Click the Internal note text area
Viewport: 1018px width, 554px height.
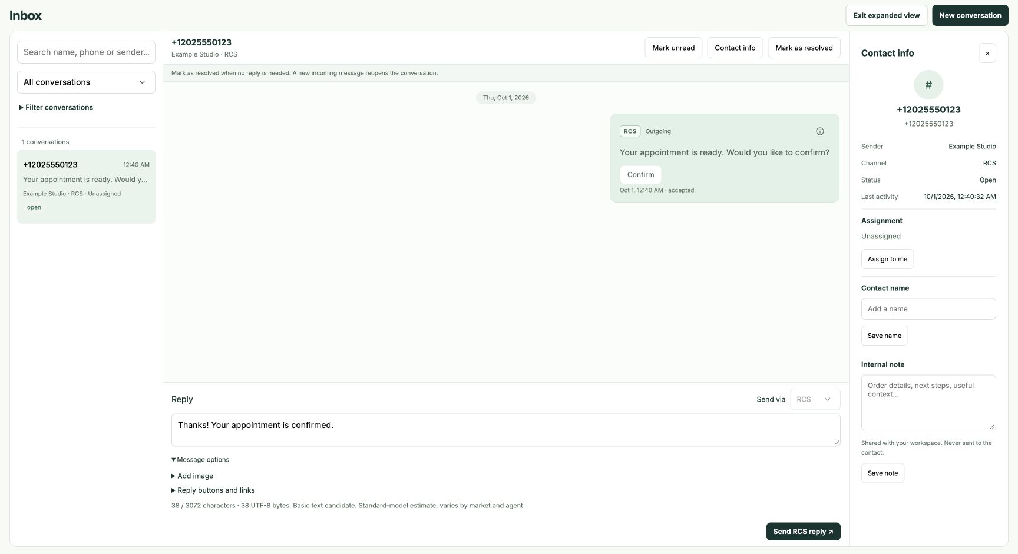[928, 403]
